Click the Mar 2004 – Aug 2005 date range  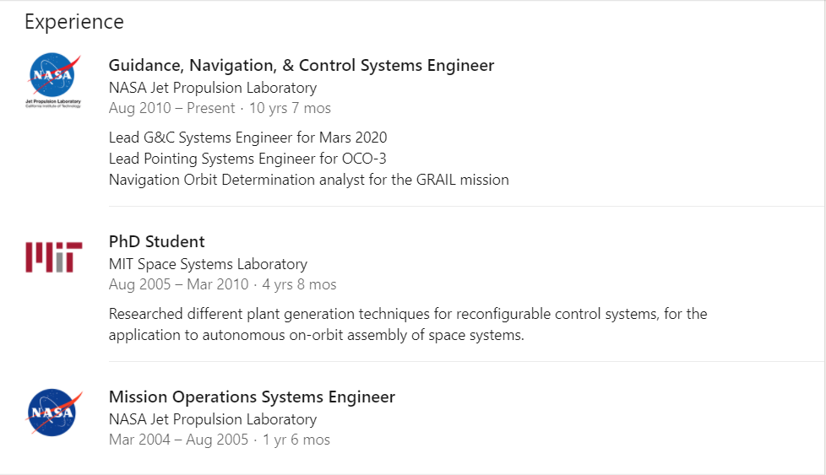coord(178,440)
